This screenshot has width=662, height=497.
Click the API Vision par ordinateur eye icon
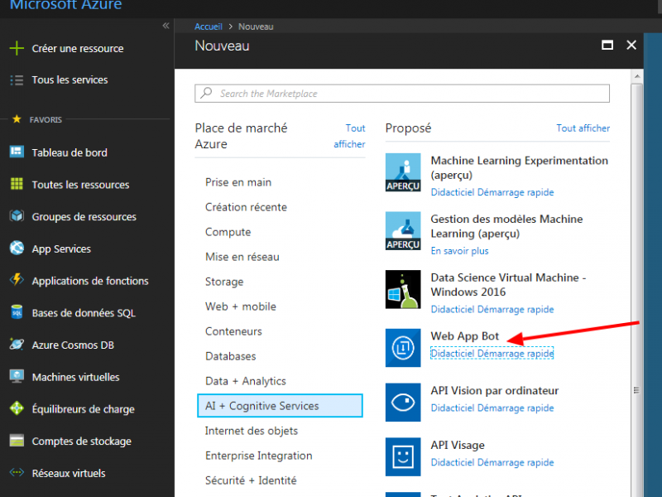403,403
